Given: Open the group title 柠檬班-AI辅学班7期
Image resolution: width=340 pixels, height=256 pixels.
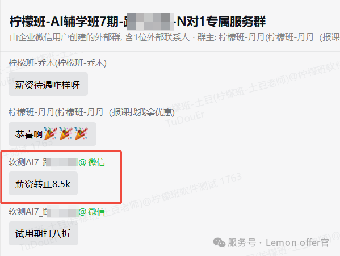Looking at the screenshot, I should (67, 22).
